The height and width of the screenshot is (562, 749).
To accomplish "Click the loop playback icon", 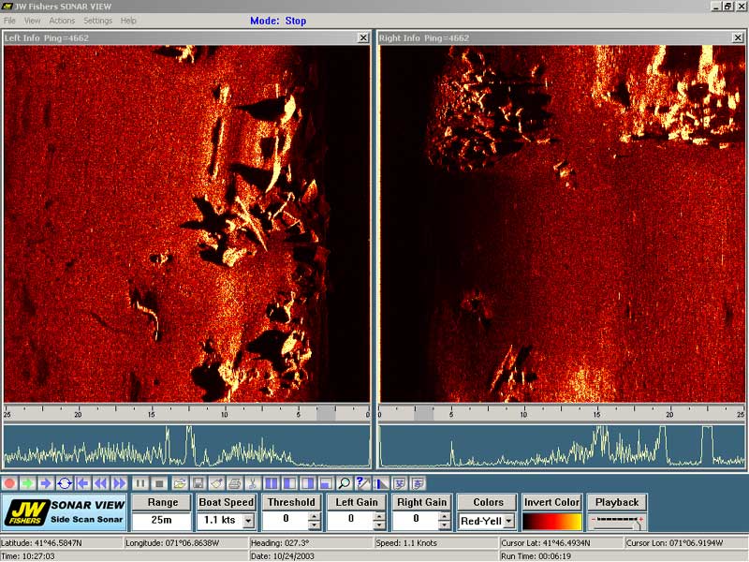I will click(65, 483).
